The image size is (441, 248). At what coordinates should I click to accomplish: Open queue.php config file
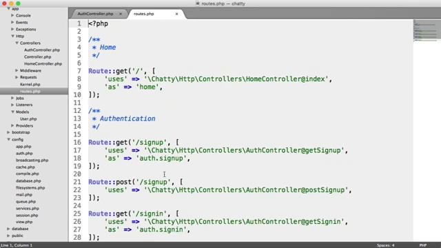[x=26, y=202]
